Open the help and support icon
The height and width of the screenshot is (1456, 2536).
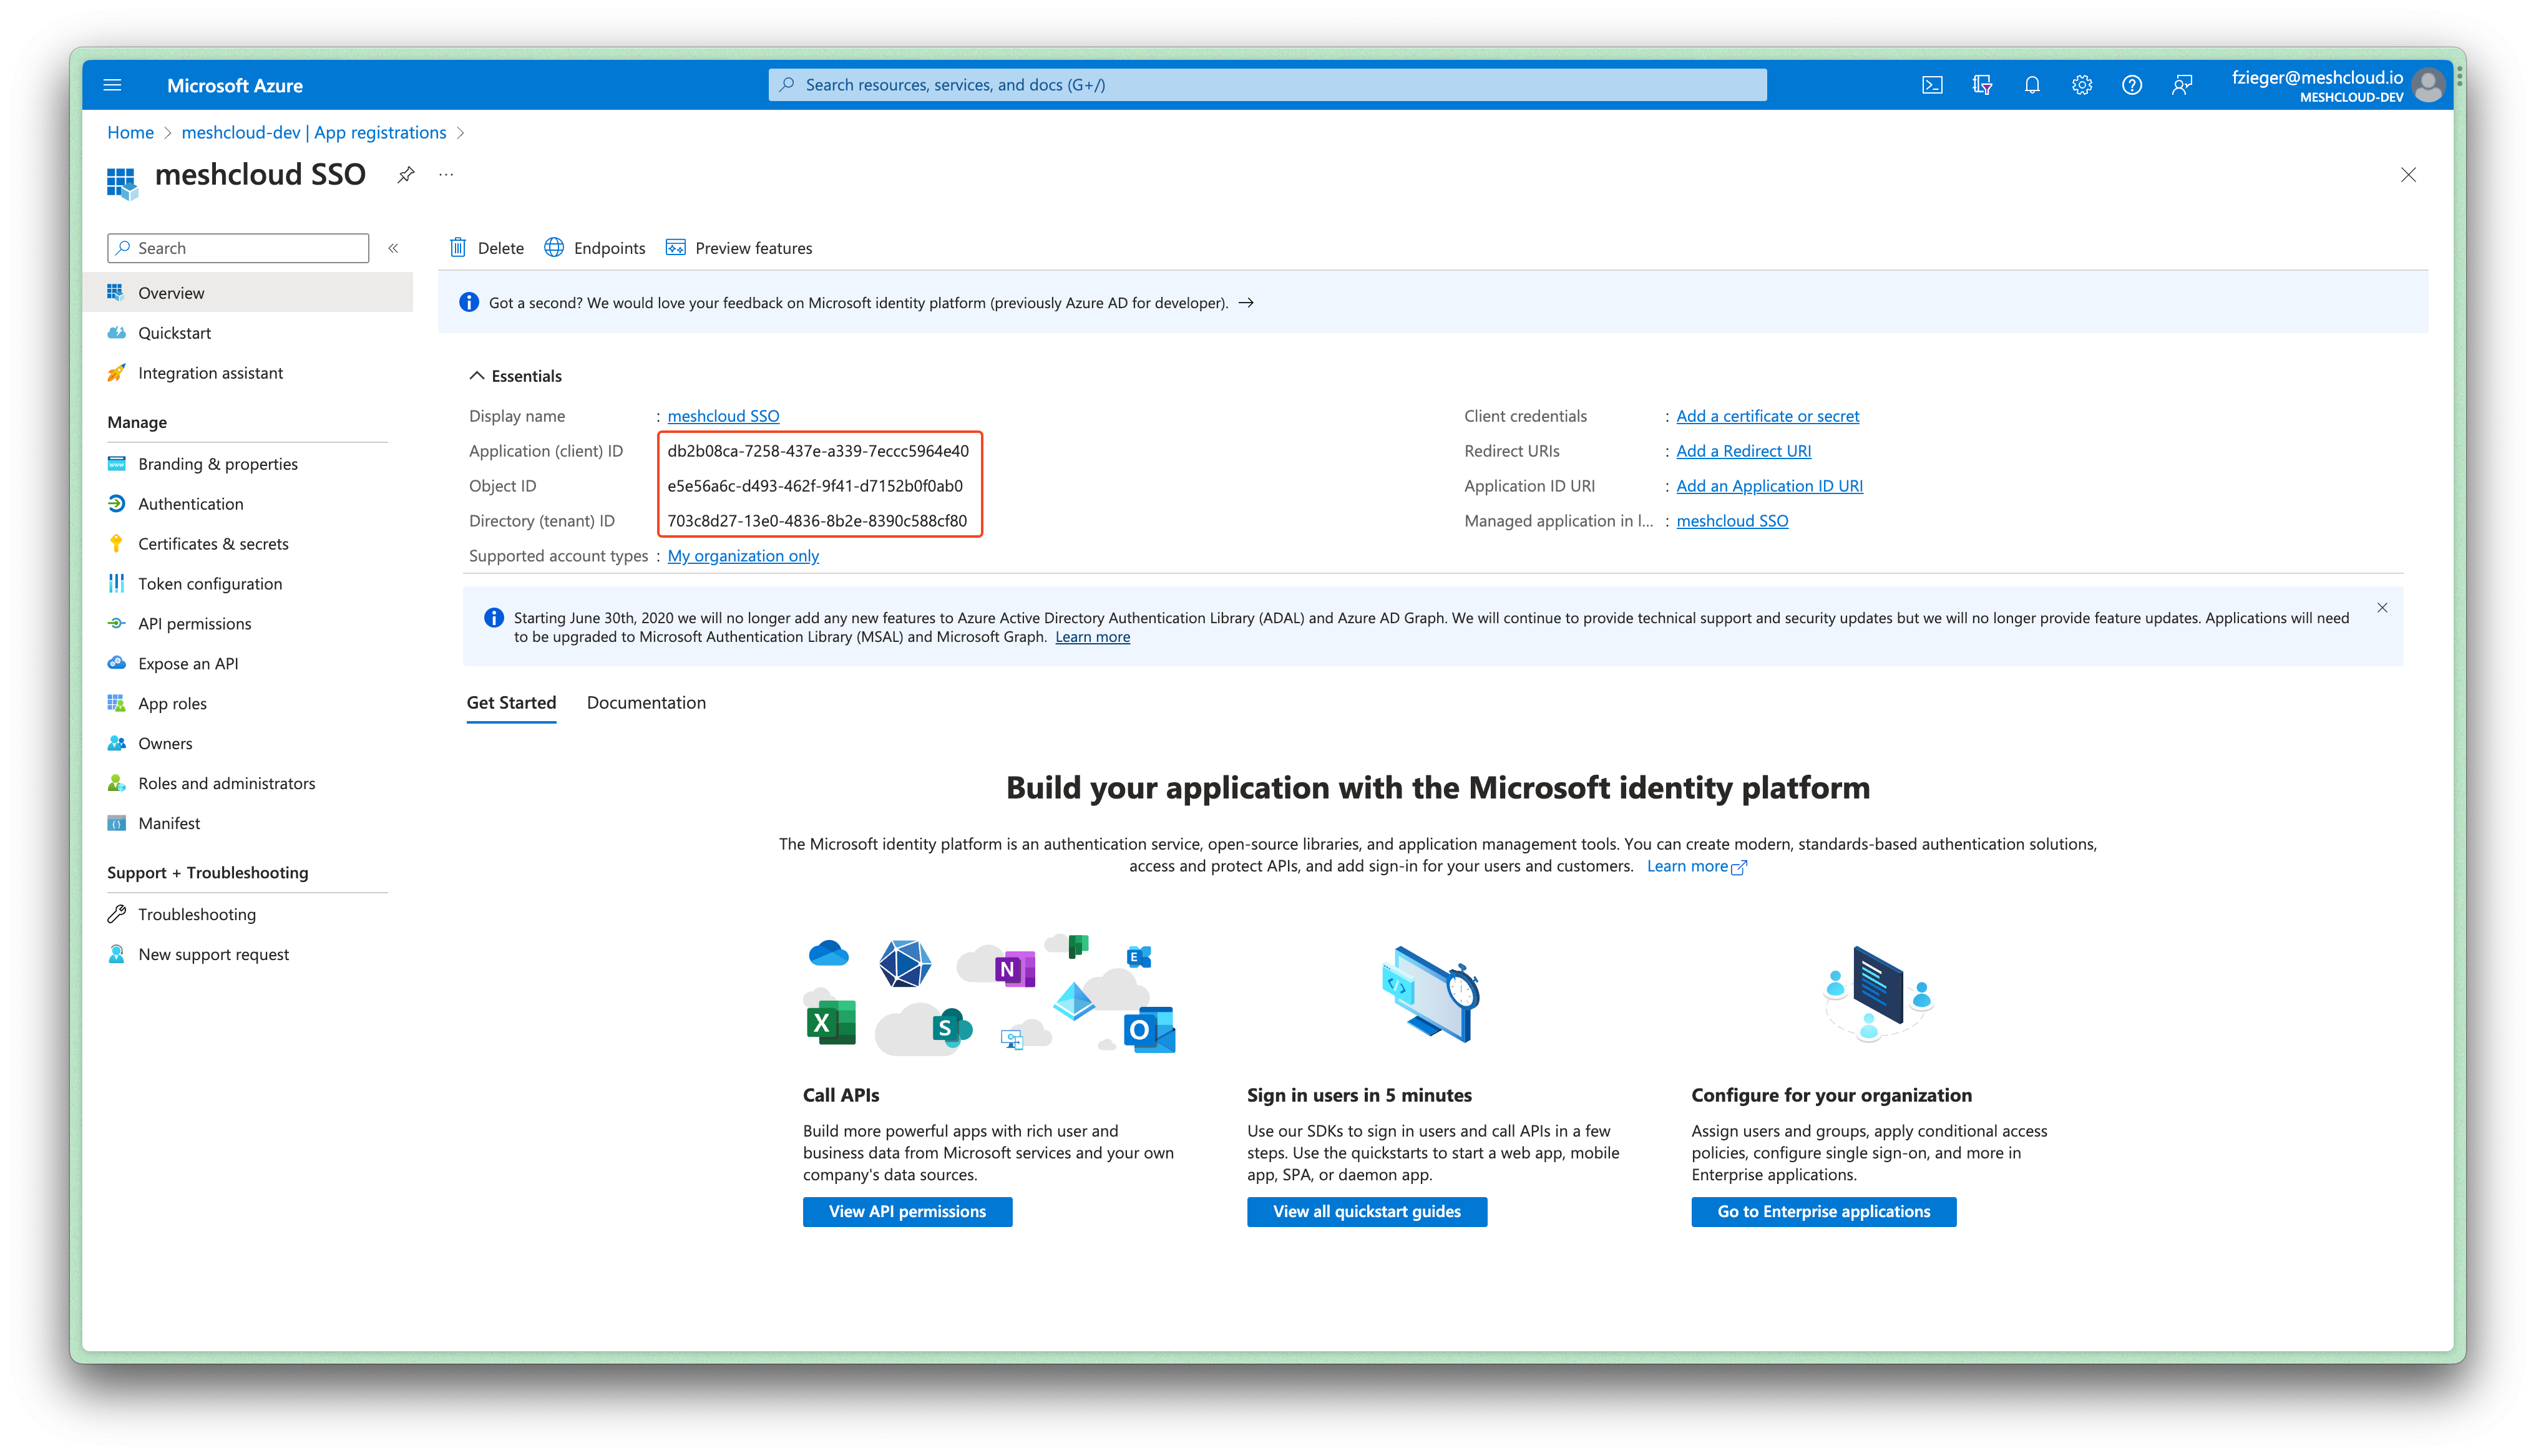point(2131,85)
